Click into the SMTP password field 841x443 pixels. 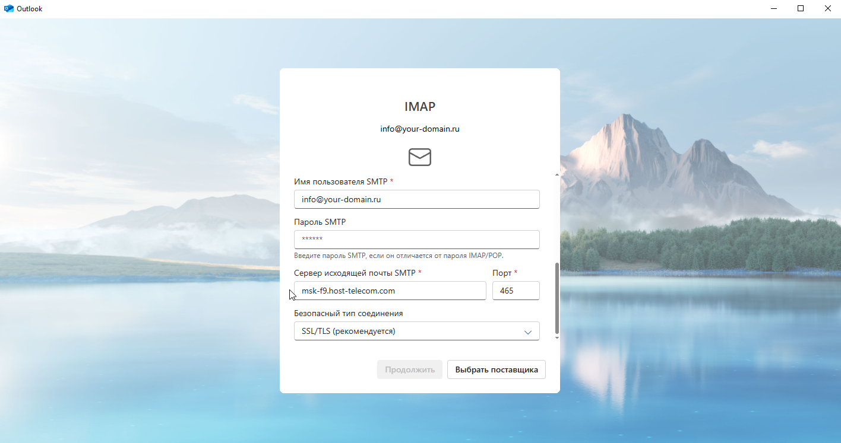tap(417, 240)
